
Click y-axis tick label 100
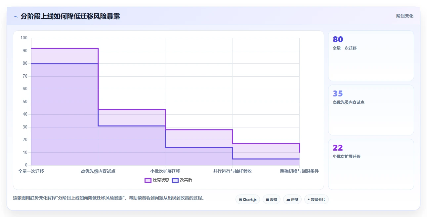(24, 38)
